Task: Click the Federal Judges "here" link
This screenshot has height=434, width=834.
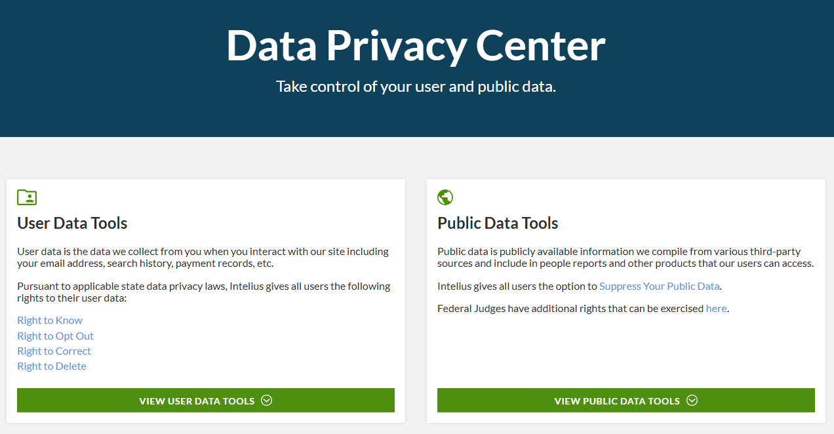Action: pyautogui.click(x=716, y=308)
